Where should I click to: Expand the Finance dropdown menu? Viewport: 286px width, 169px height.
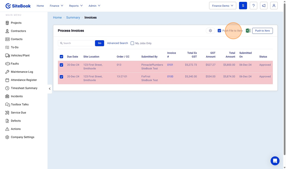(x=56, y=6)
